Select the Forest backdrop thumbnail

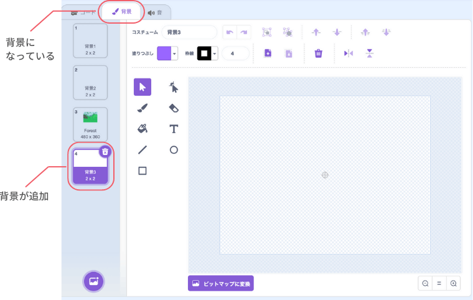tap(90, 124)
